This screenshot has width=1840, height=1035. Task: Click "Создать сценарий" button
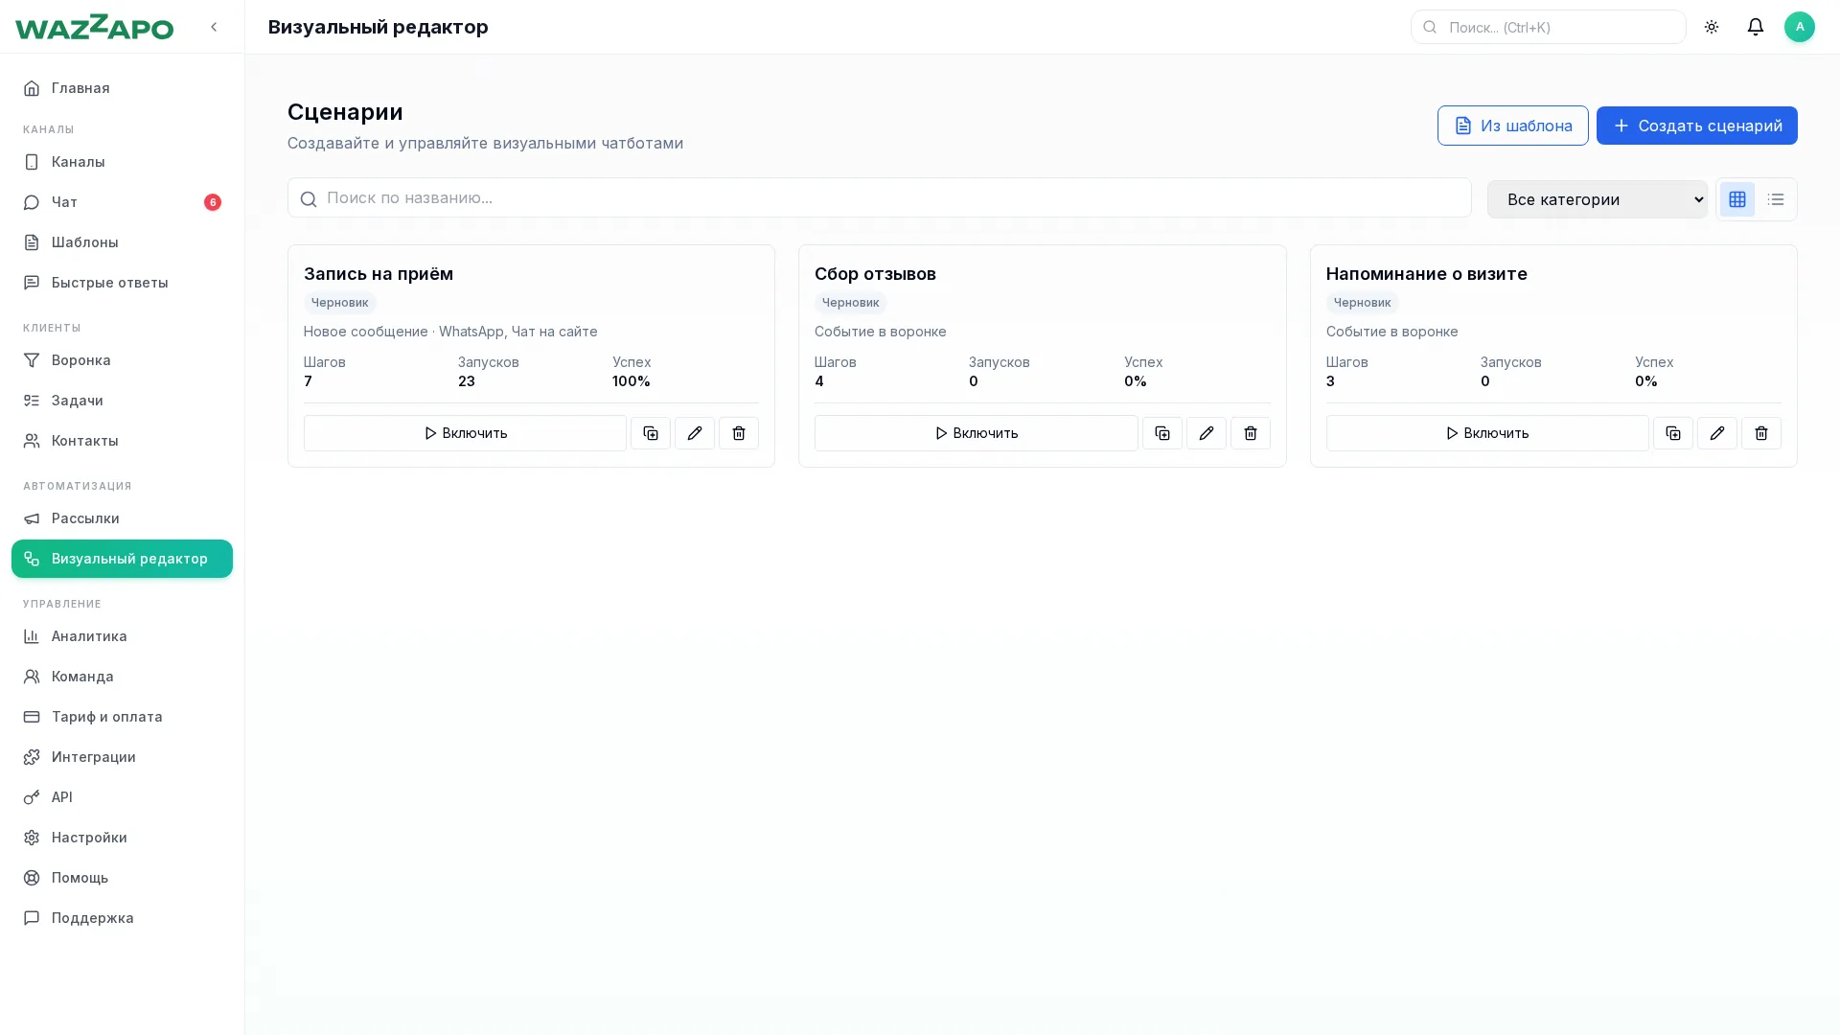[1697, 126]
